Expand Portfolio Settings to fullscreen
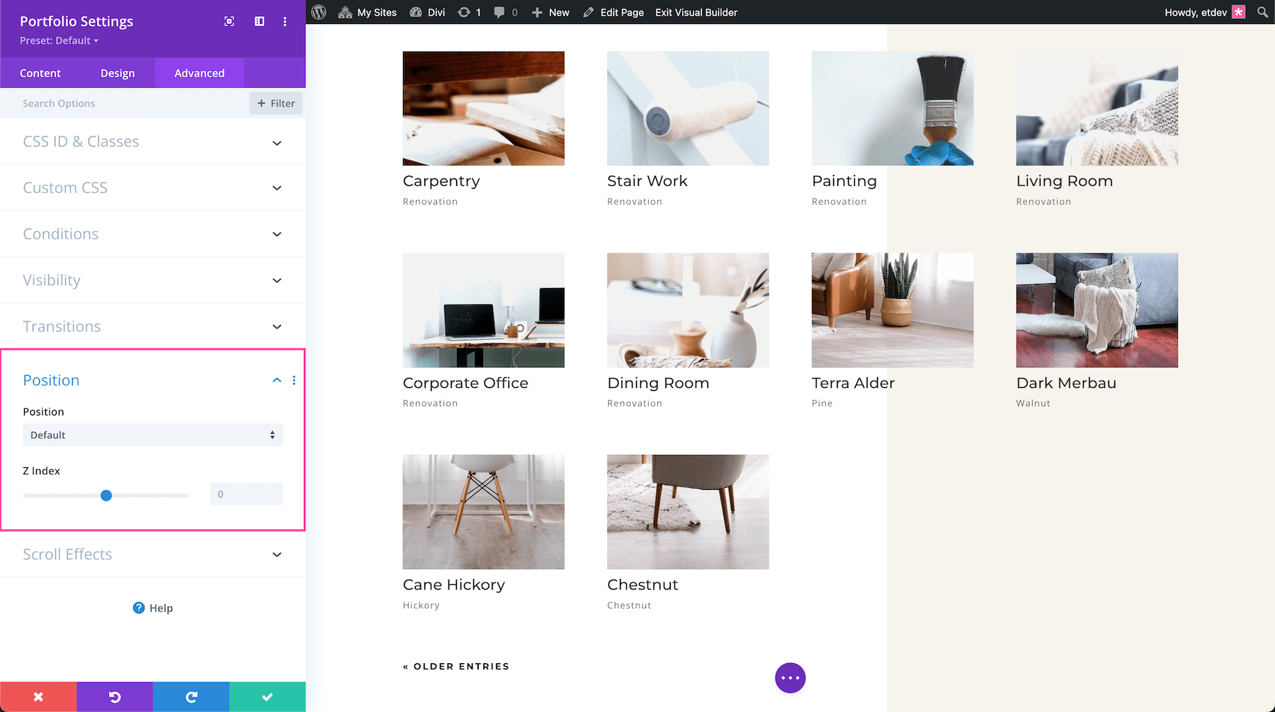This screenshot has width=1275, height=712. pos(229,21)
